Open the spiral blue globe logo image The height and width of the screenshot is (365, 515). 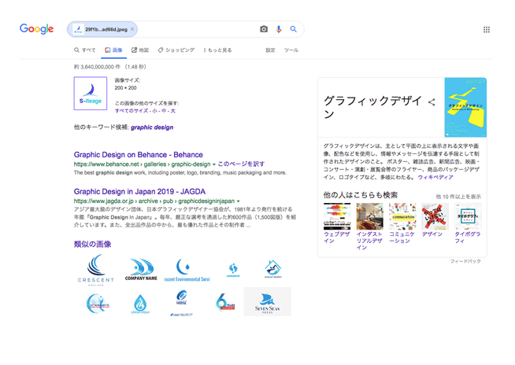[x=181, y=303]
